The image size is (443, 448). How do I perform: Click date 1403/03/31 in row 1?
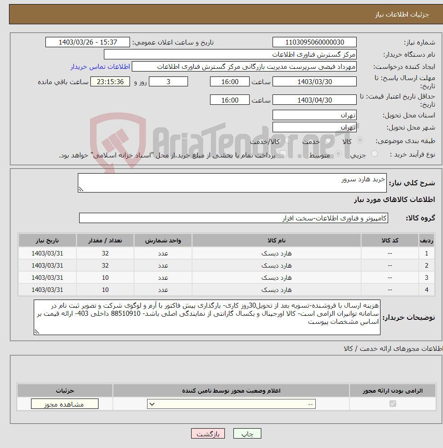click(47, 253)
